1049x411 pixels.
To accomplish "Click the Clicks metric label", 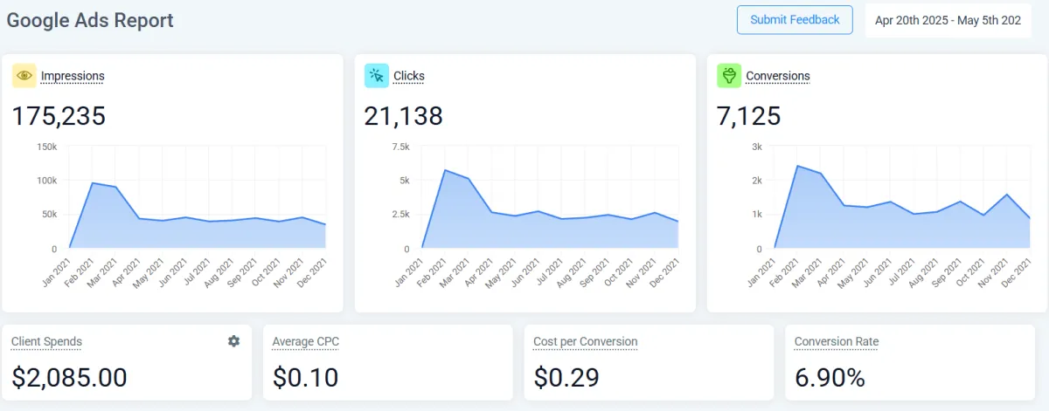I will click(x=409, y=76).
